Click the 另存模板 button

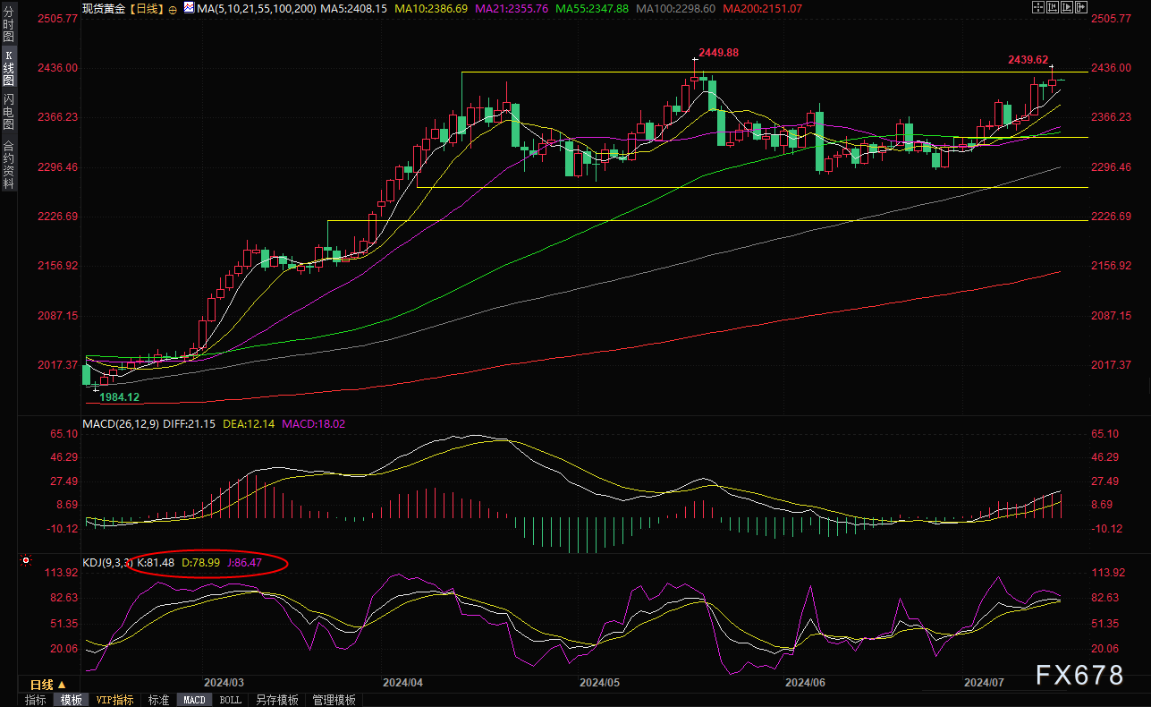pos(276,700)
